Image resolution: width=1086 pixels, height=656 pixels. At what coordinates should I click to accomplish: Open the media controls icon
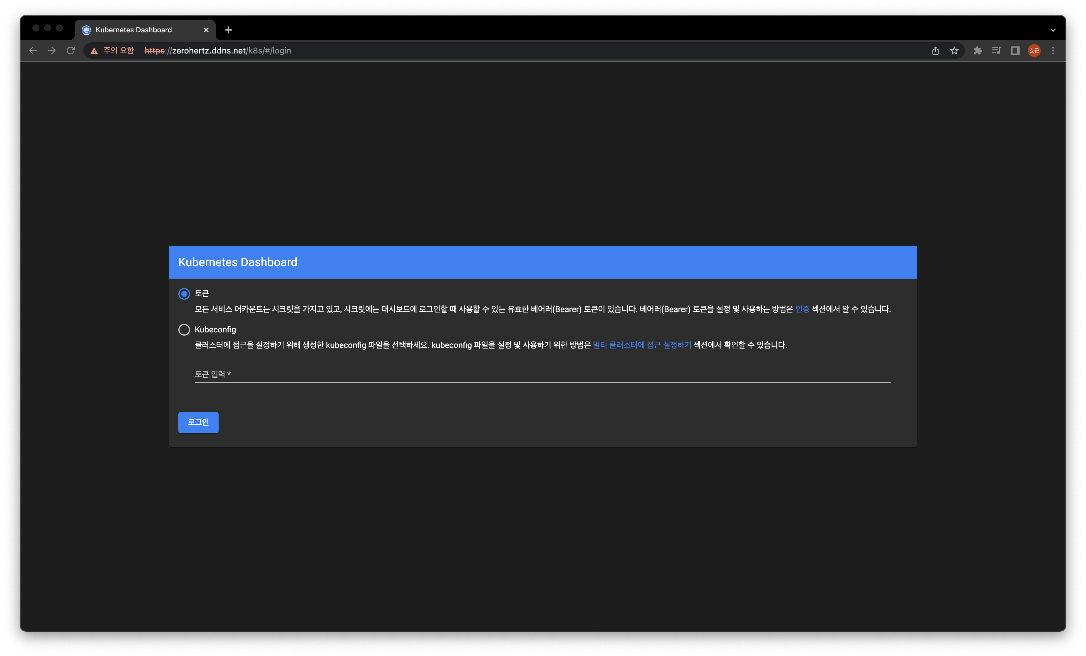[996, 51]
